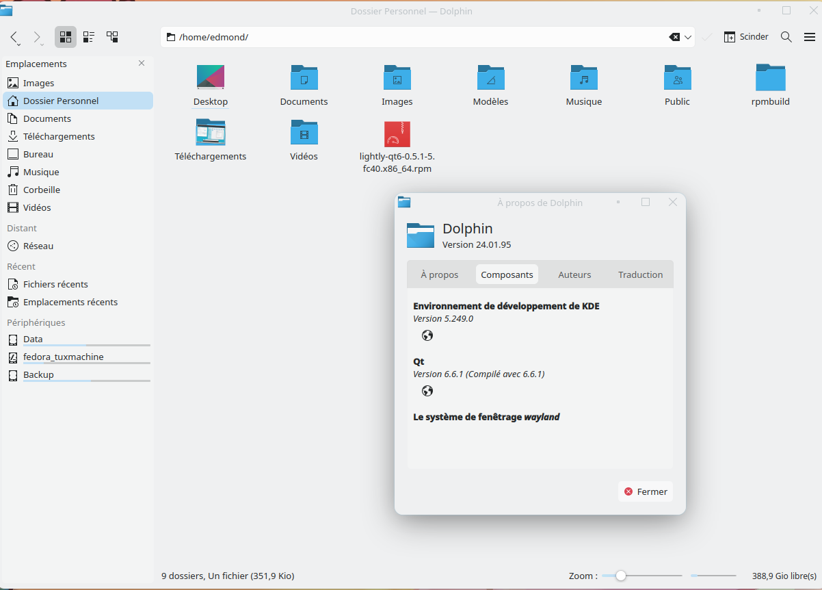Switch to the Traduction tab

point(640,274)
